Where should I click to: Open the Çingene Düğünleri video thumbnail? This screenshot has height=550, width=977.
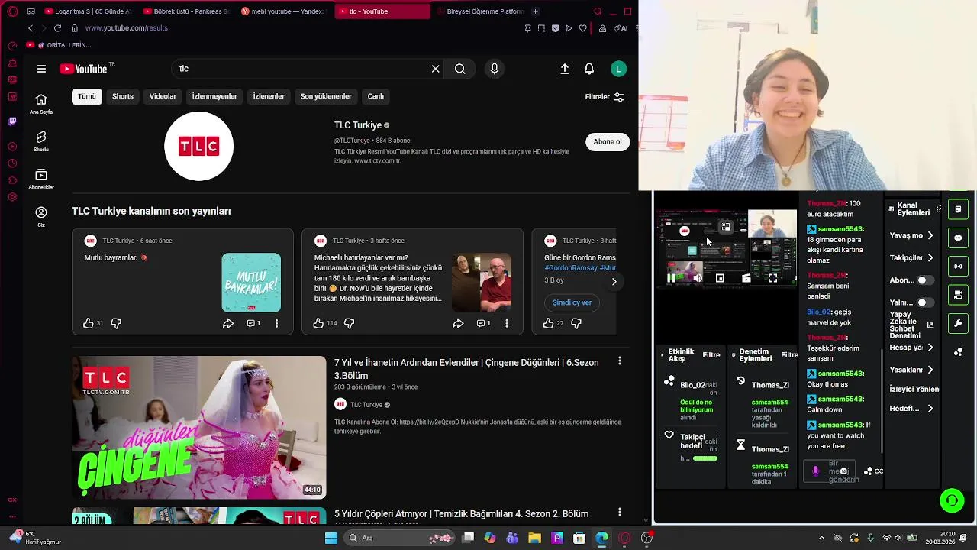(x=198, y=428)
